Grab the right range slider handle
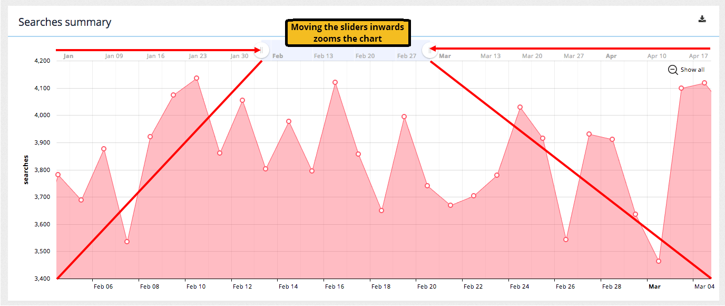725x306 pixels. click(x=430, y=50)
